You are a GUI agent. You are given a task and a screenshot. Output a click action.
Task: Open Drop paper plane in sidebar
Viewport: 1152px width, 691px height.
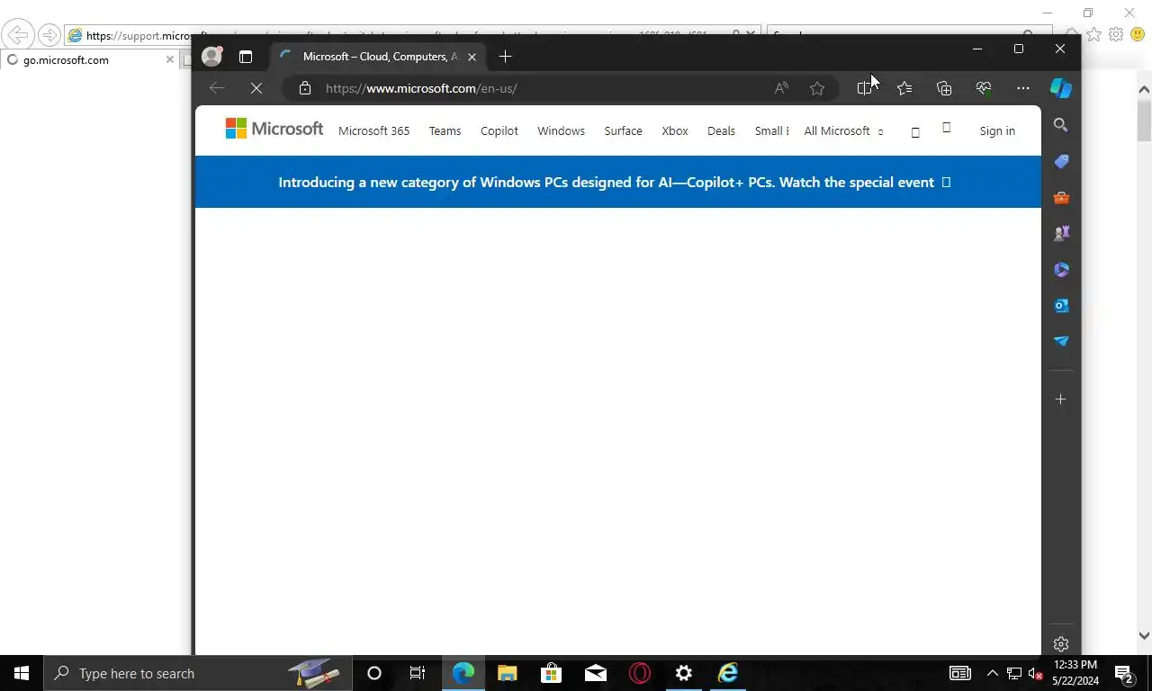coord(1061,341)
